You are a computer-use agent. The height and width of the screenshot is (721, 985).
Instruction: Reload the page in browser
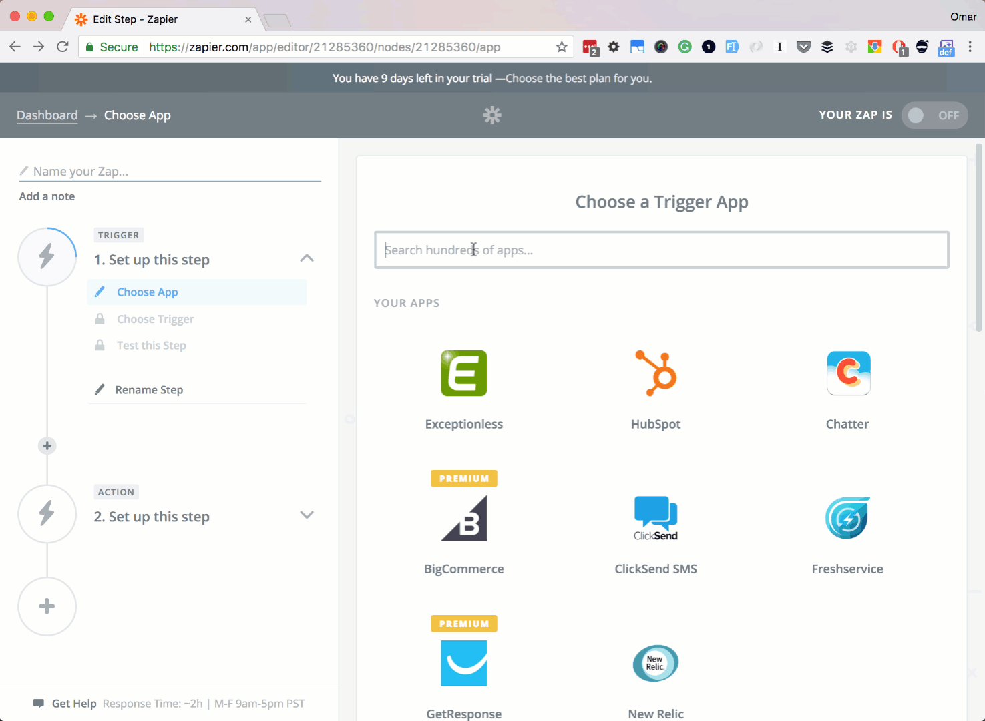[x=63, y=47]
